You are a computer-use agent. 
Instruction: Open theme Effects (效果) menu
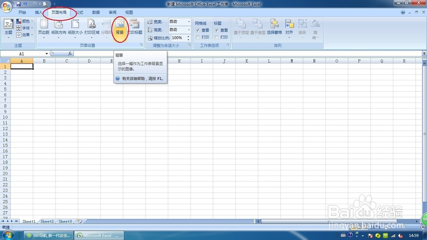click(x=24, y=35)
